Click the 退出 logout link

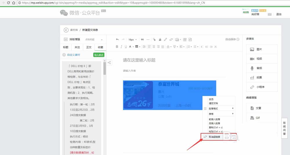(x=278, y=14)
